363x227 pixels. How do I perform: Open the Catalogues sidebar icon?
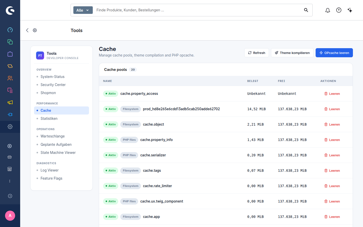click(10, 42)
